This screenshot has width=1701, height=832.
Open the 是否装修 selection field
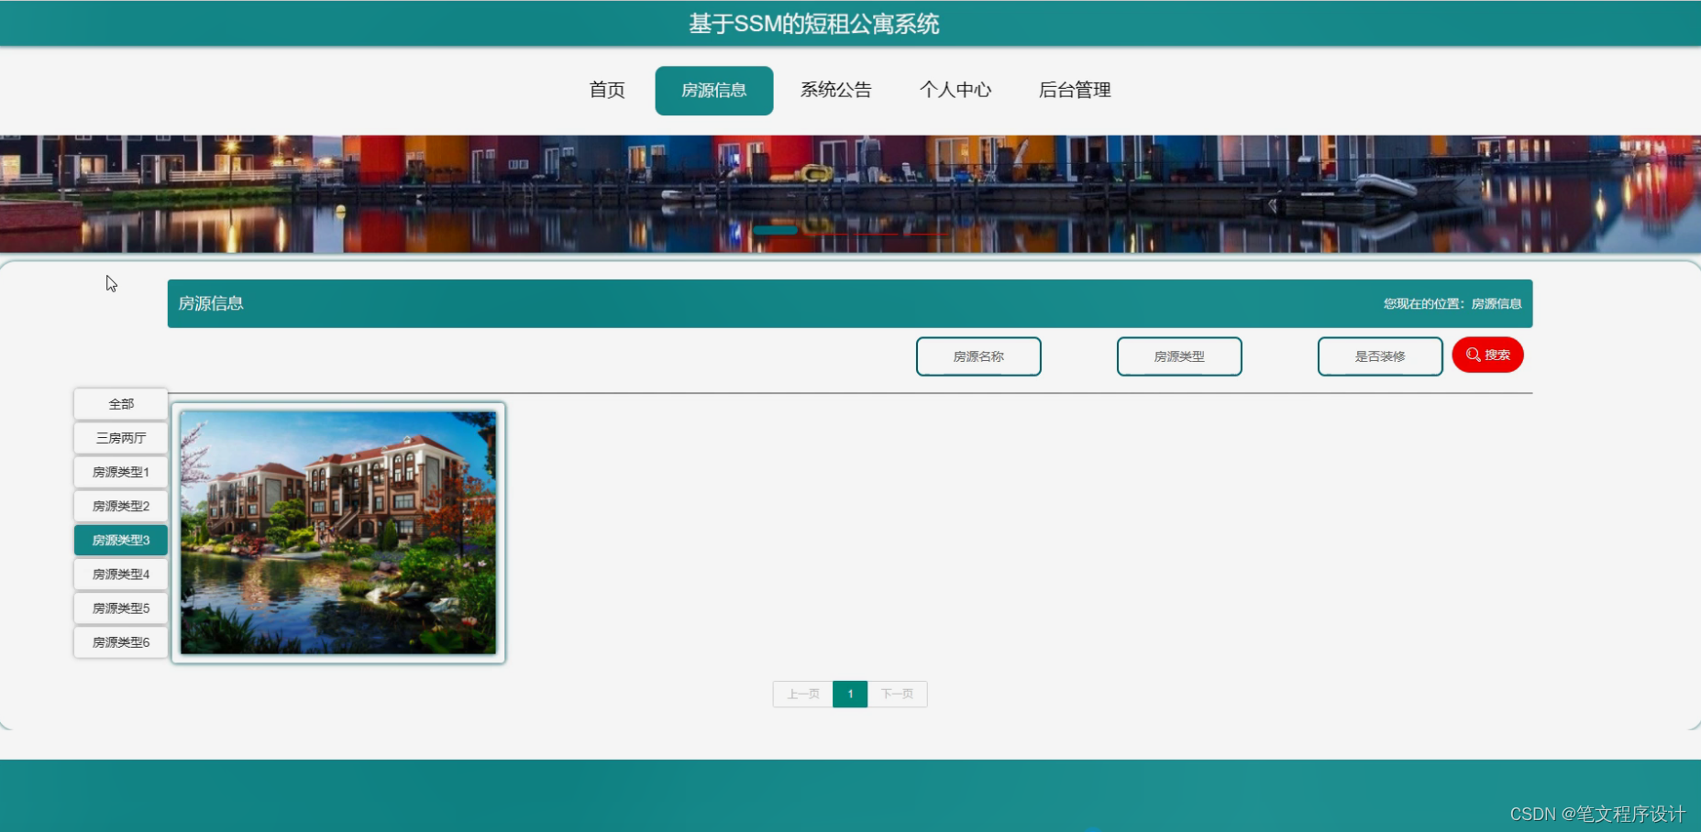(x=1380, y=356)
